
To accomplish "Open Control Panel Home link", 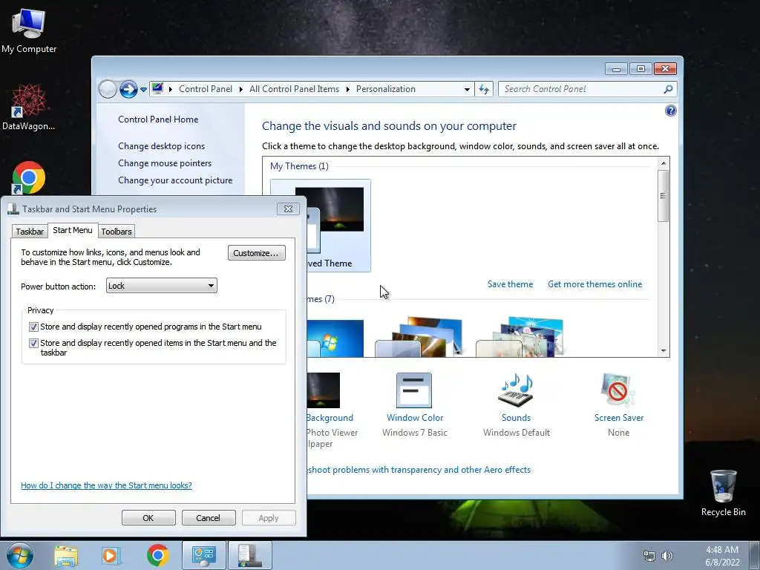I will click(158, 119).
